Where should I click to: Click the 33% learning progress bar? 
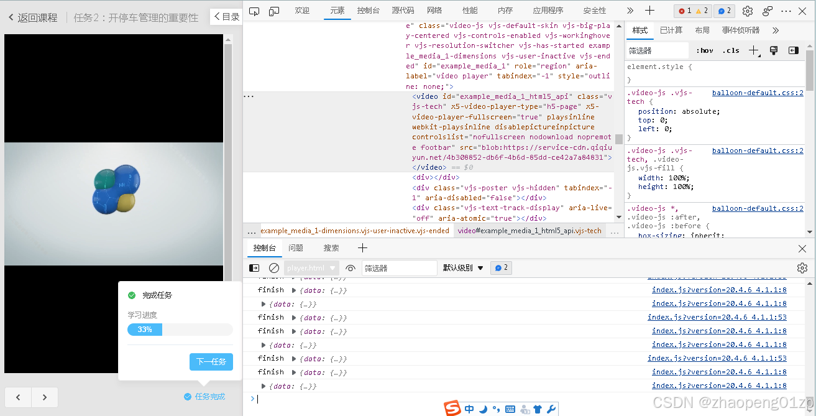180,330
